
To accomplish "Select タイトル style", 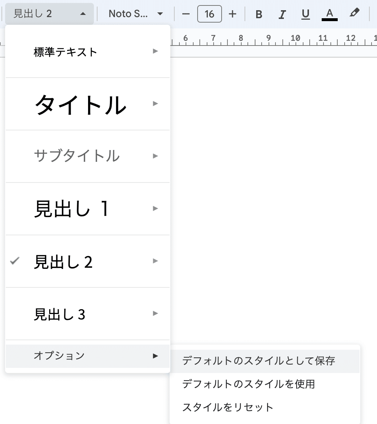I will [87, 104].
